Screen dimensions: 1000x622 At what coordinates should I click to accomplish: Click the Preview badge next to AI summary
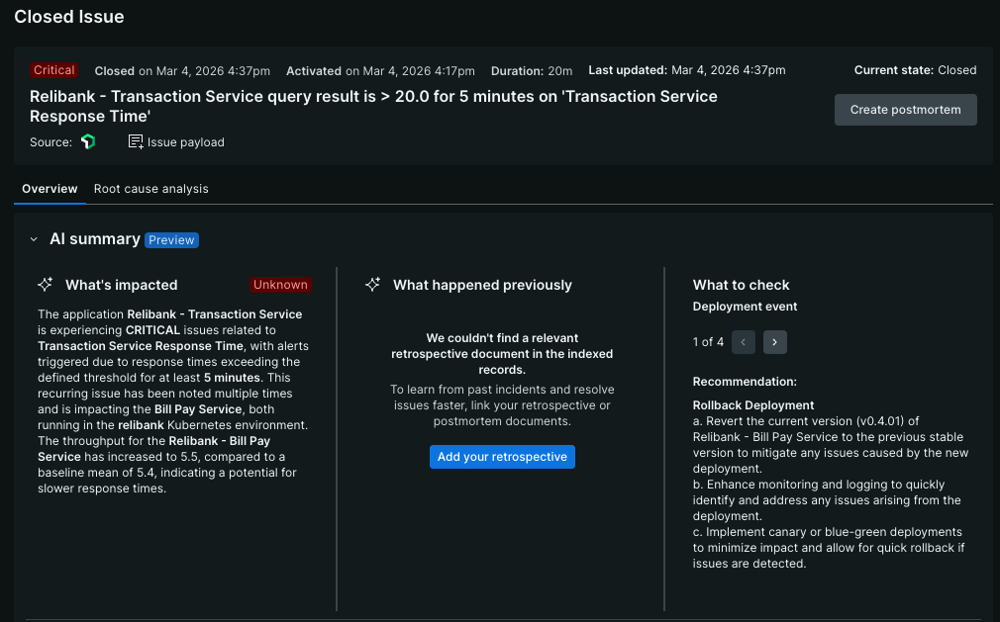tap(172, 239)
